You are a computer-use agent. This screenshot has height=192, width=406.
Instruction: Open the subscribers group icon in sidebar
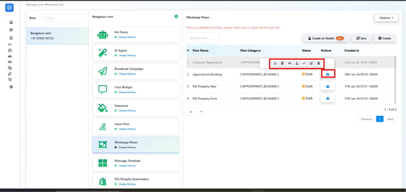click(x=10, y=56)
